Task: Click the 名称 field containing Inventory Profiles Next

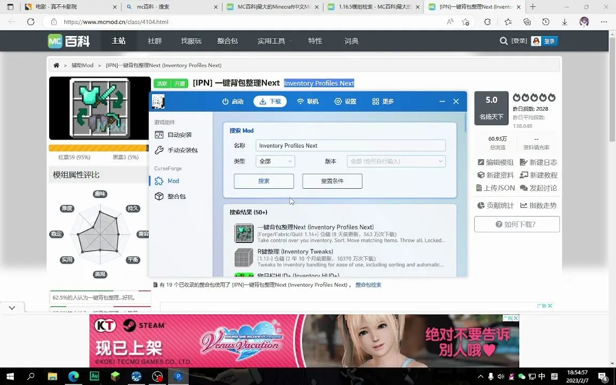Action: (350, 146)
